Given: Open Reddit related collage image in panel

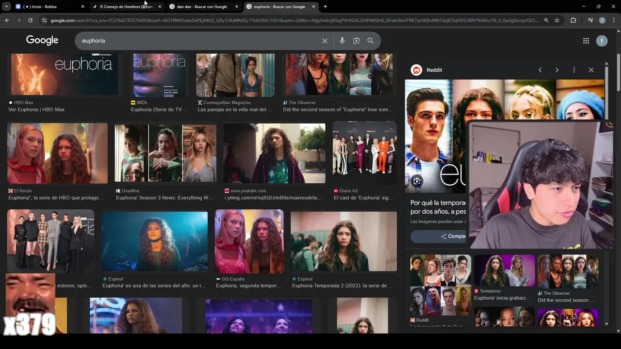Looking at the screenshot, I should (441, 285).
